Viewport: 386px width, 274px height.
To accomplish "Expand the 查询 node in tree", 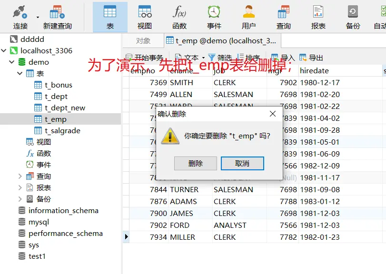I will click(x=20, y=176).
